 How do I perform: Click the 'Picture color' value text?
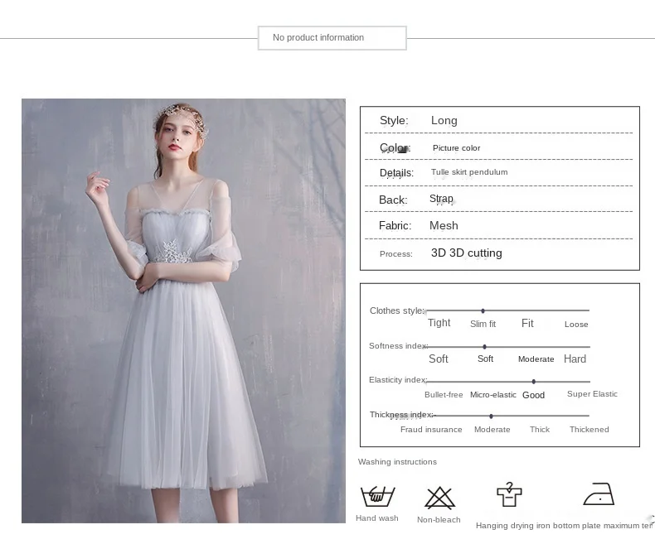pyautogui.click(x=456, y=148)
